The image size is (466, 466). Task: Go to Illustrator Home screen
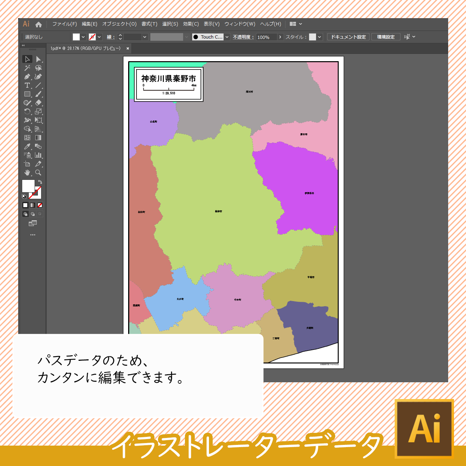tap(39, 24)
